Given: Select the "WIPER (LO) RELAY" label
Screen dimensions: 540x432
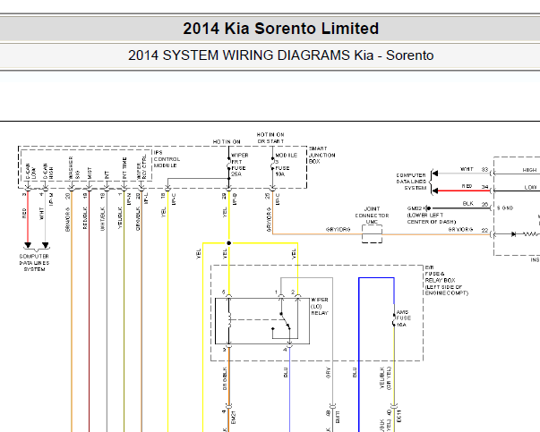Looking at the screenshot, I should click(x=320, y=307).
